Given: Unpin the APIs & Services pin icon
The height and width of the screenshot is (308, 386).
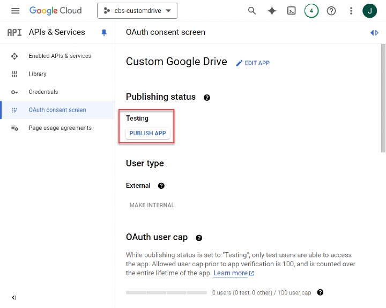Looking at the screenshot, I should click(104, 33).
